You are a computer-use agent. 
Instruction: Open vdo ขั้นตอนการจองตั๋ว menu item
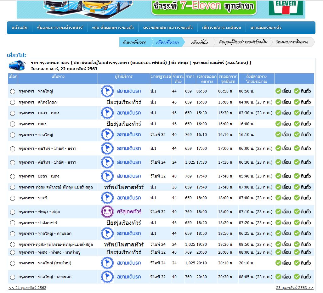113,28
